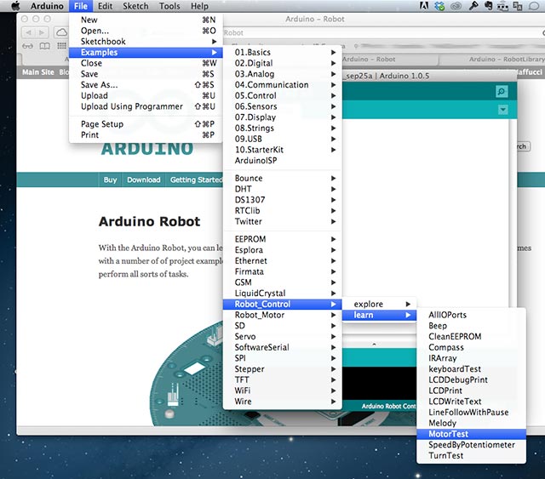545x479 pixels.
Task: Open the Tools menu
Action: (x=169, y=6)
